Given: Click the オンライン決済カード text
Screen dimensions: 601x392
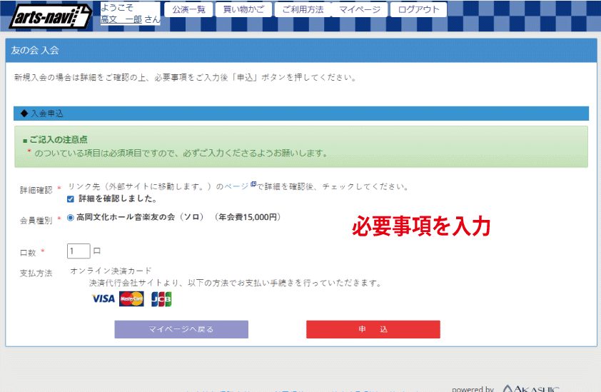Looking at the screenshot, I should [x=111, y=271].
